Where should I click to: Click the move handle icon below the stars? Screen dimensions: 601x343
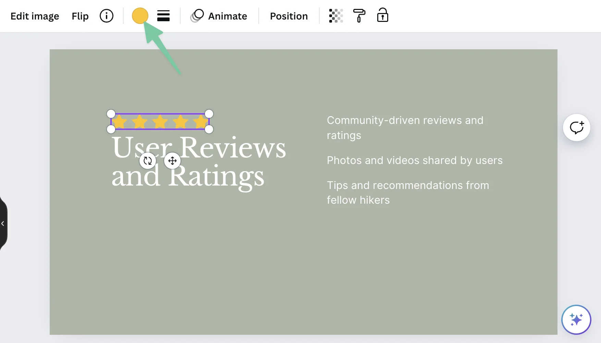pyautogui.click(x=172, y=161)
